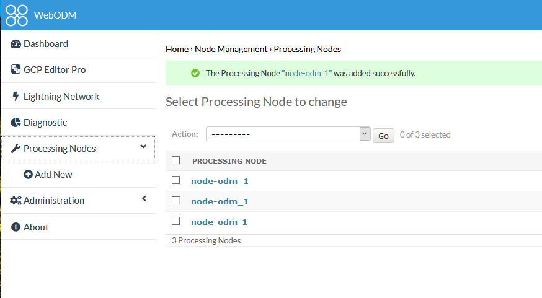
Task: Click the About info icon
Action: (16, 227)
